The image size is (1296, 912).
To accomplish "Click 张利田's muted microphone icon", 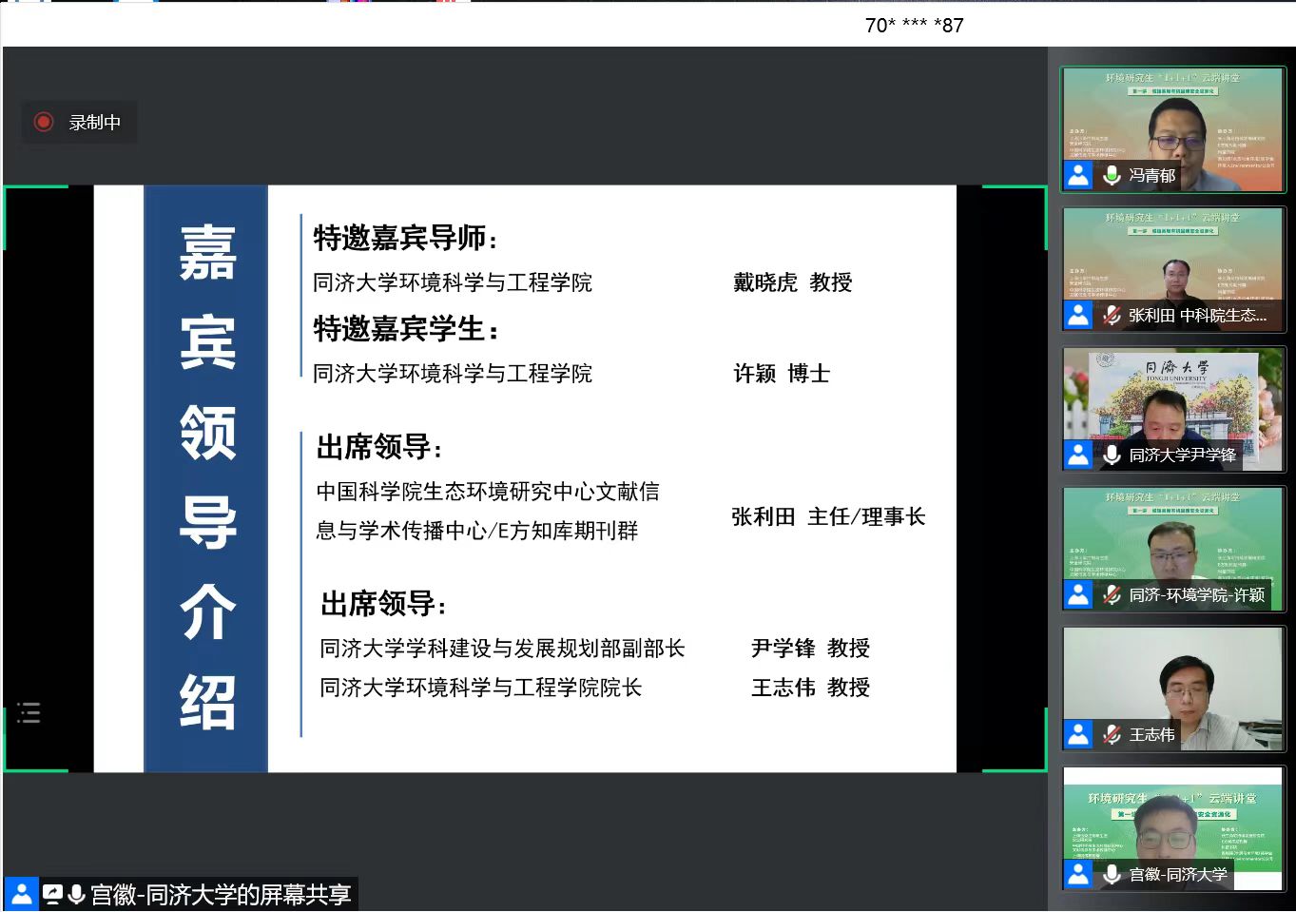I will 1112,316.
